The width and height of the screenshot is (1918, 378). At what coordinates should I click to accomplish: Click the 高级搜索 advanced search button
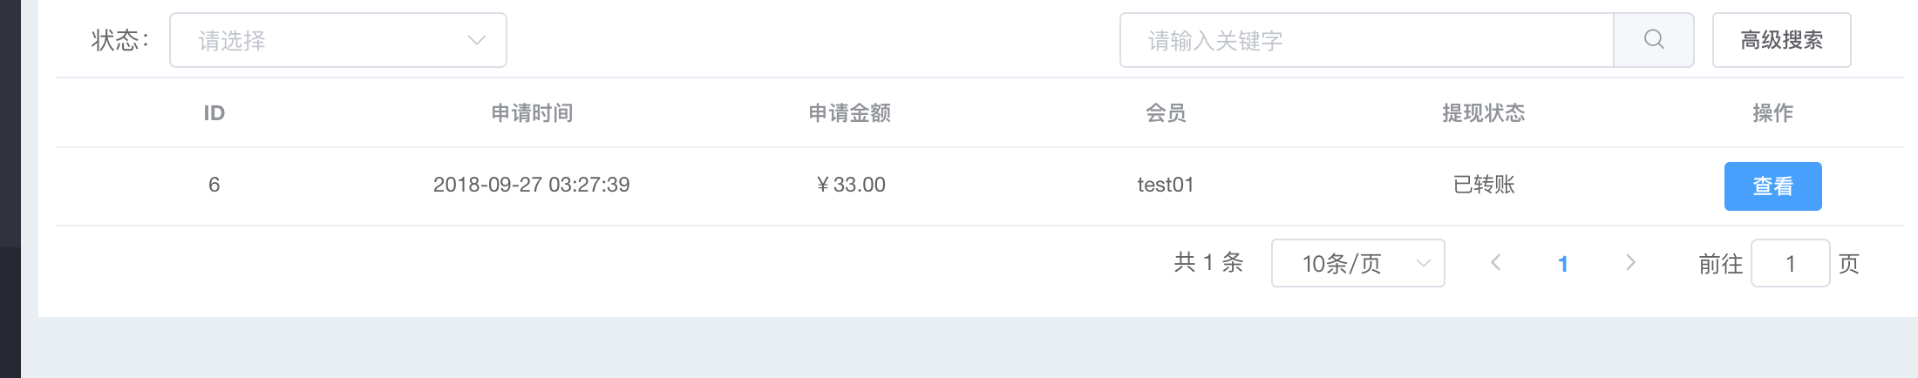pos(1781,40)
